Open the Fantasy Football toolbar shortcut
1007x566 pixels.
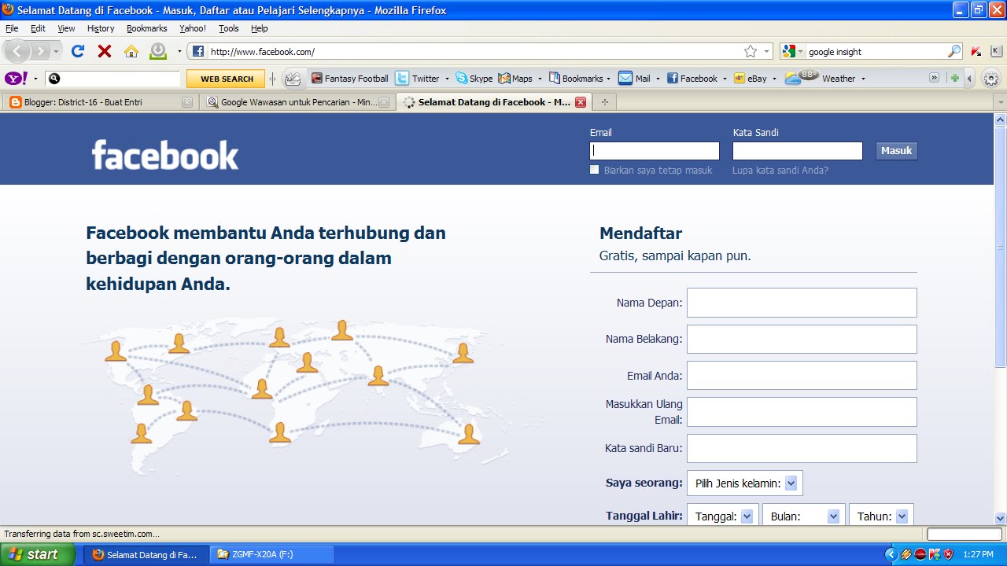point(350,78)
